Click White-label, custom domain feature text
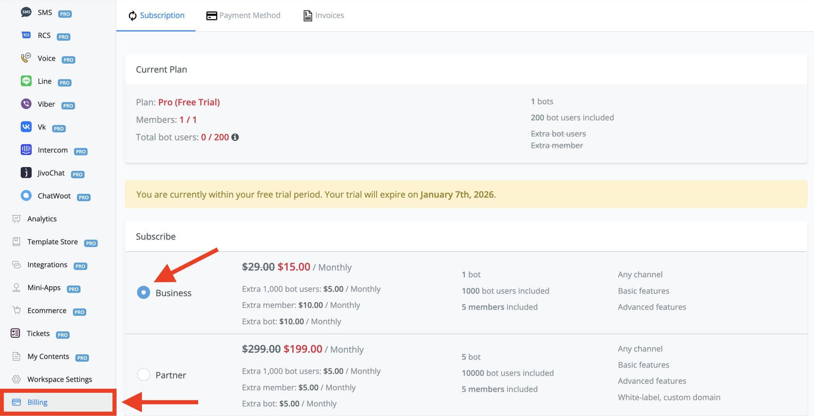The width and height of the screenshot is (814, 416). point(669,397)
